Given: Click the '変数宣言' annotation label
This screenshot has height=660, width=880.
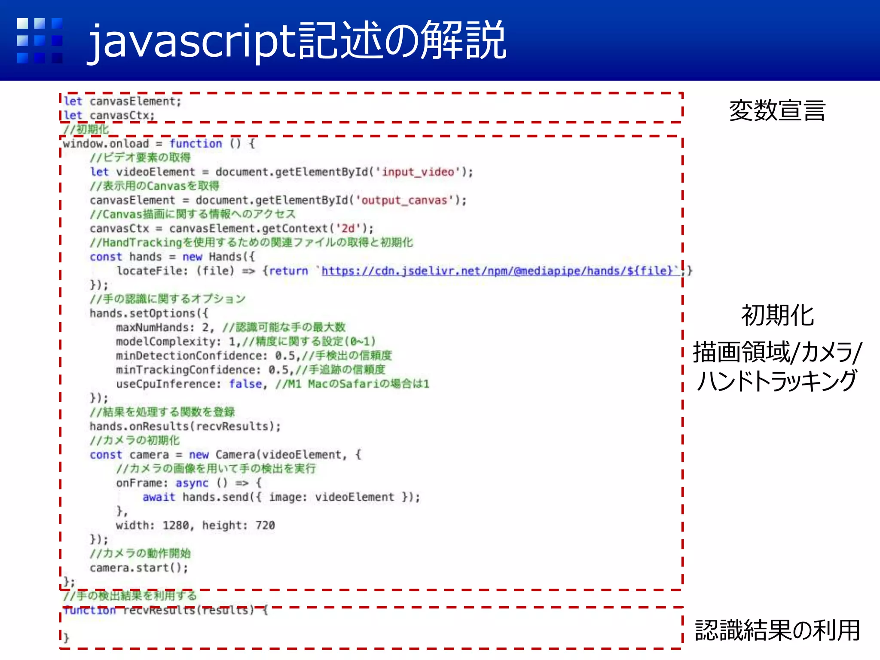Looking at the screenshot, I should (777, 110).
